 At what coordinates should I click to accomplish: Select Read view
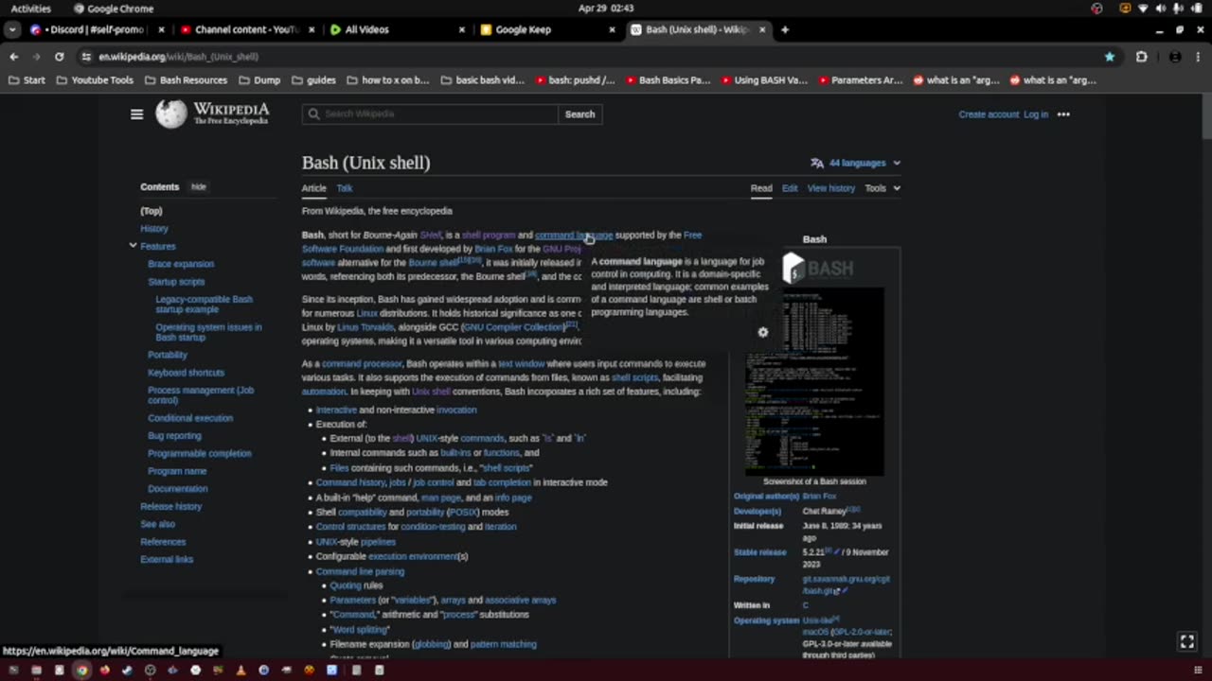tap(761, 188)
